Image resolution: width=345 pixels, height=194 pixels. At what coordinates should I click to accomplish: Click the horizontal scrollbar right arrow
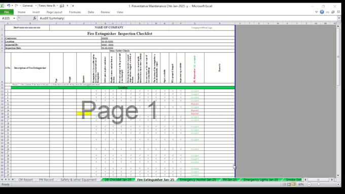point(332,180)
